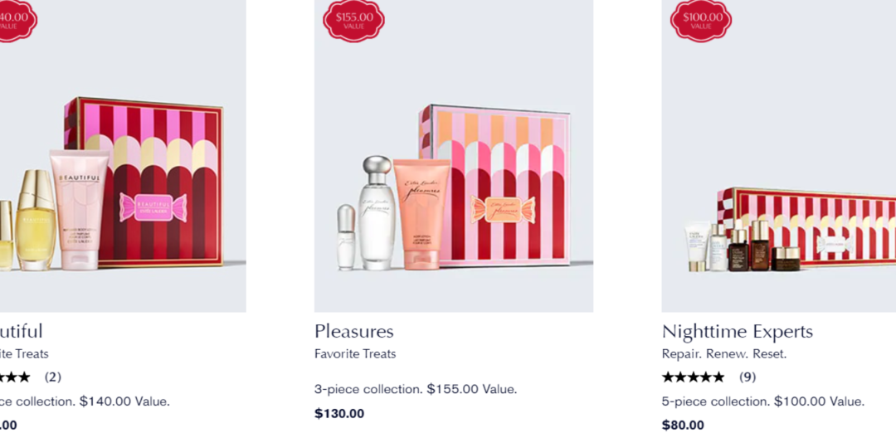896x433 pixels.
Task: Click the Beautiful star rating
Action: tap(16, 377)
